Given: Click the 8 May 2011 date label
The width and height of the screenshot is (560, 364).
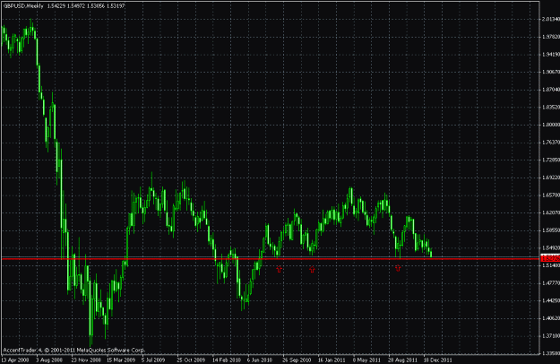Looking at the screenshot, I should [366, 360].
